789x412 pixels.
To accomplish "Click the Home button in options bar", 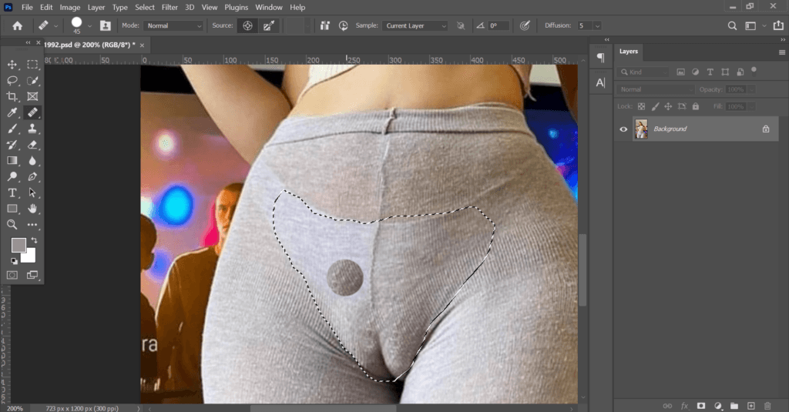I will click(x=17, y=25).
